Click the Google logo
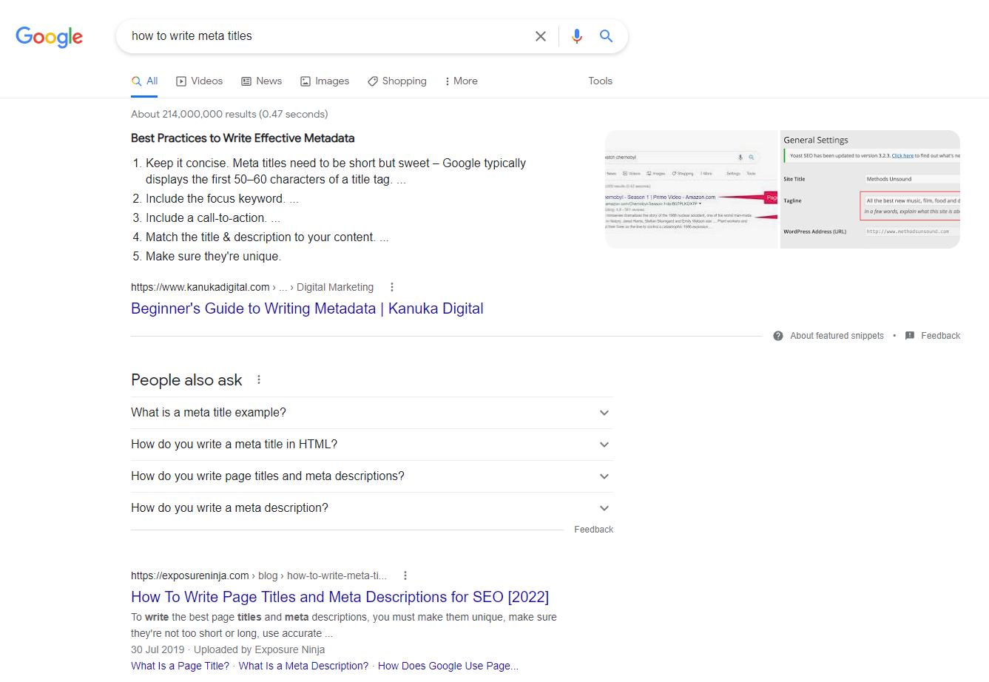 pyautogui.click(x=49, y=38)
